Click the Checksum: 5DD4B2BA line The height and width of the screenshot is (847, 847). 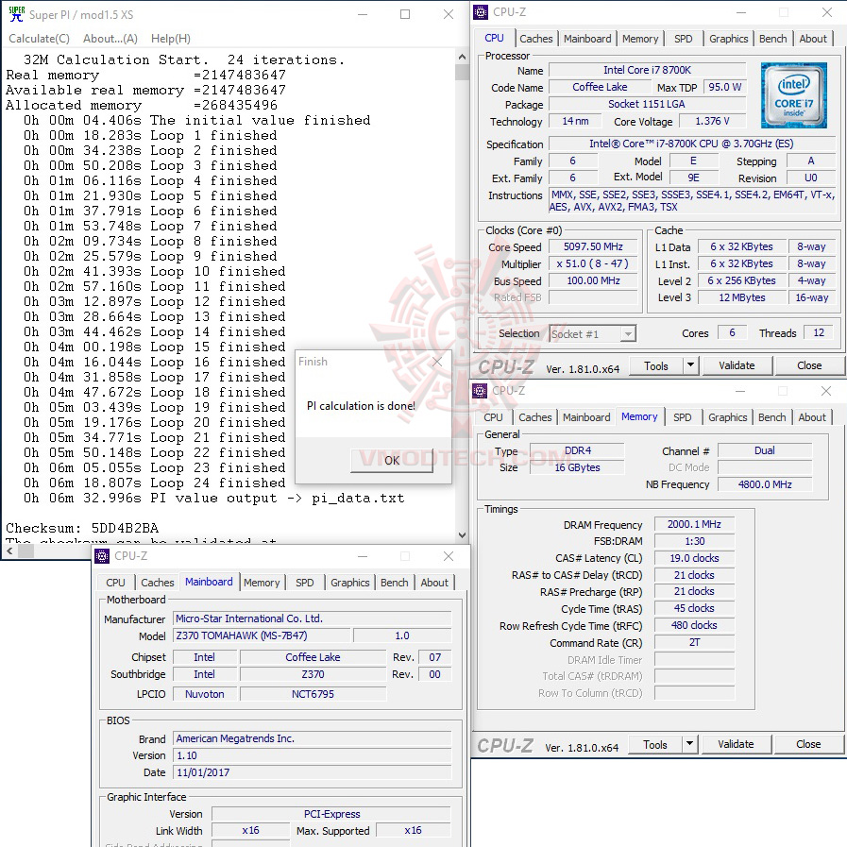point(82,528)
